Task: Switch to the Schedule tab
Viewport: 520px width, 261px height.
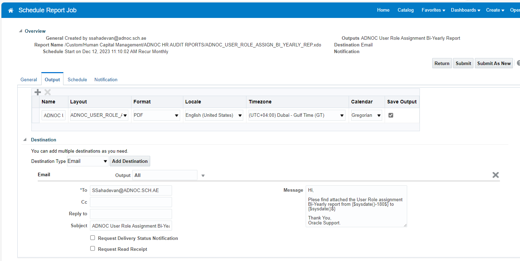Action: click(77, 79)
